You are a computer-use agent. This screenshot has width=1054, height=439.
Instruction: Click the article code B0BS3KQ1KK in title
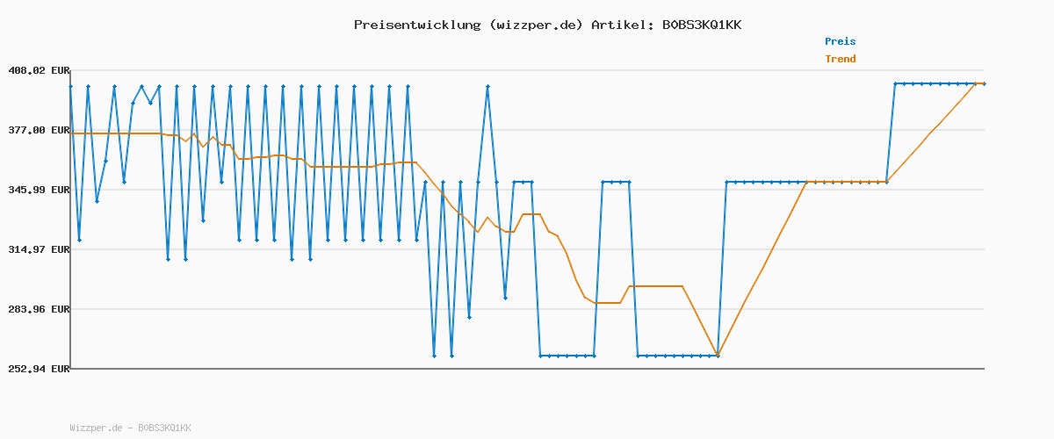(701, 25)
